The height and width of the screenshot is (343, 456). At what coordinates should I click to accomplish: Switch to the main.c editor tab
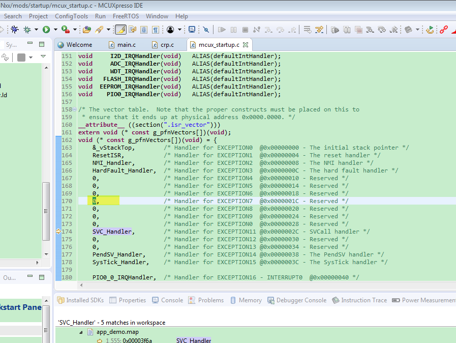click(x=126, y=45)
